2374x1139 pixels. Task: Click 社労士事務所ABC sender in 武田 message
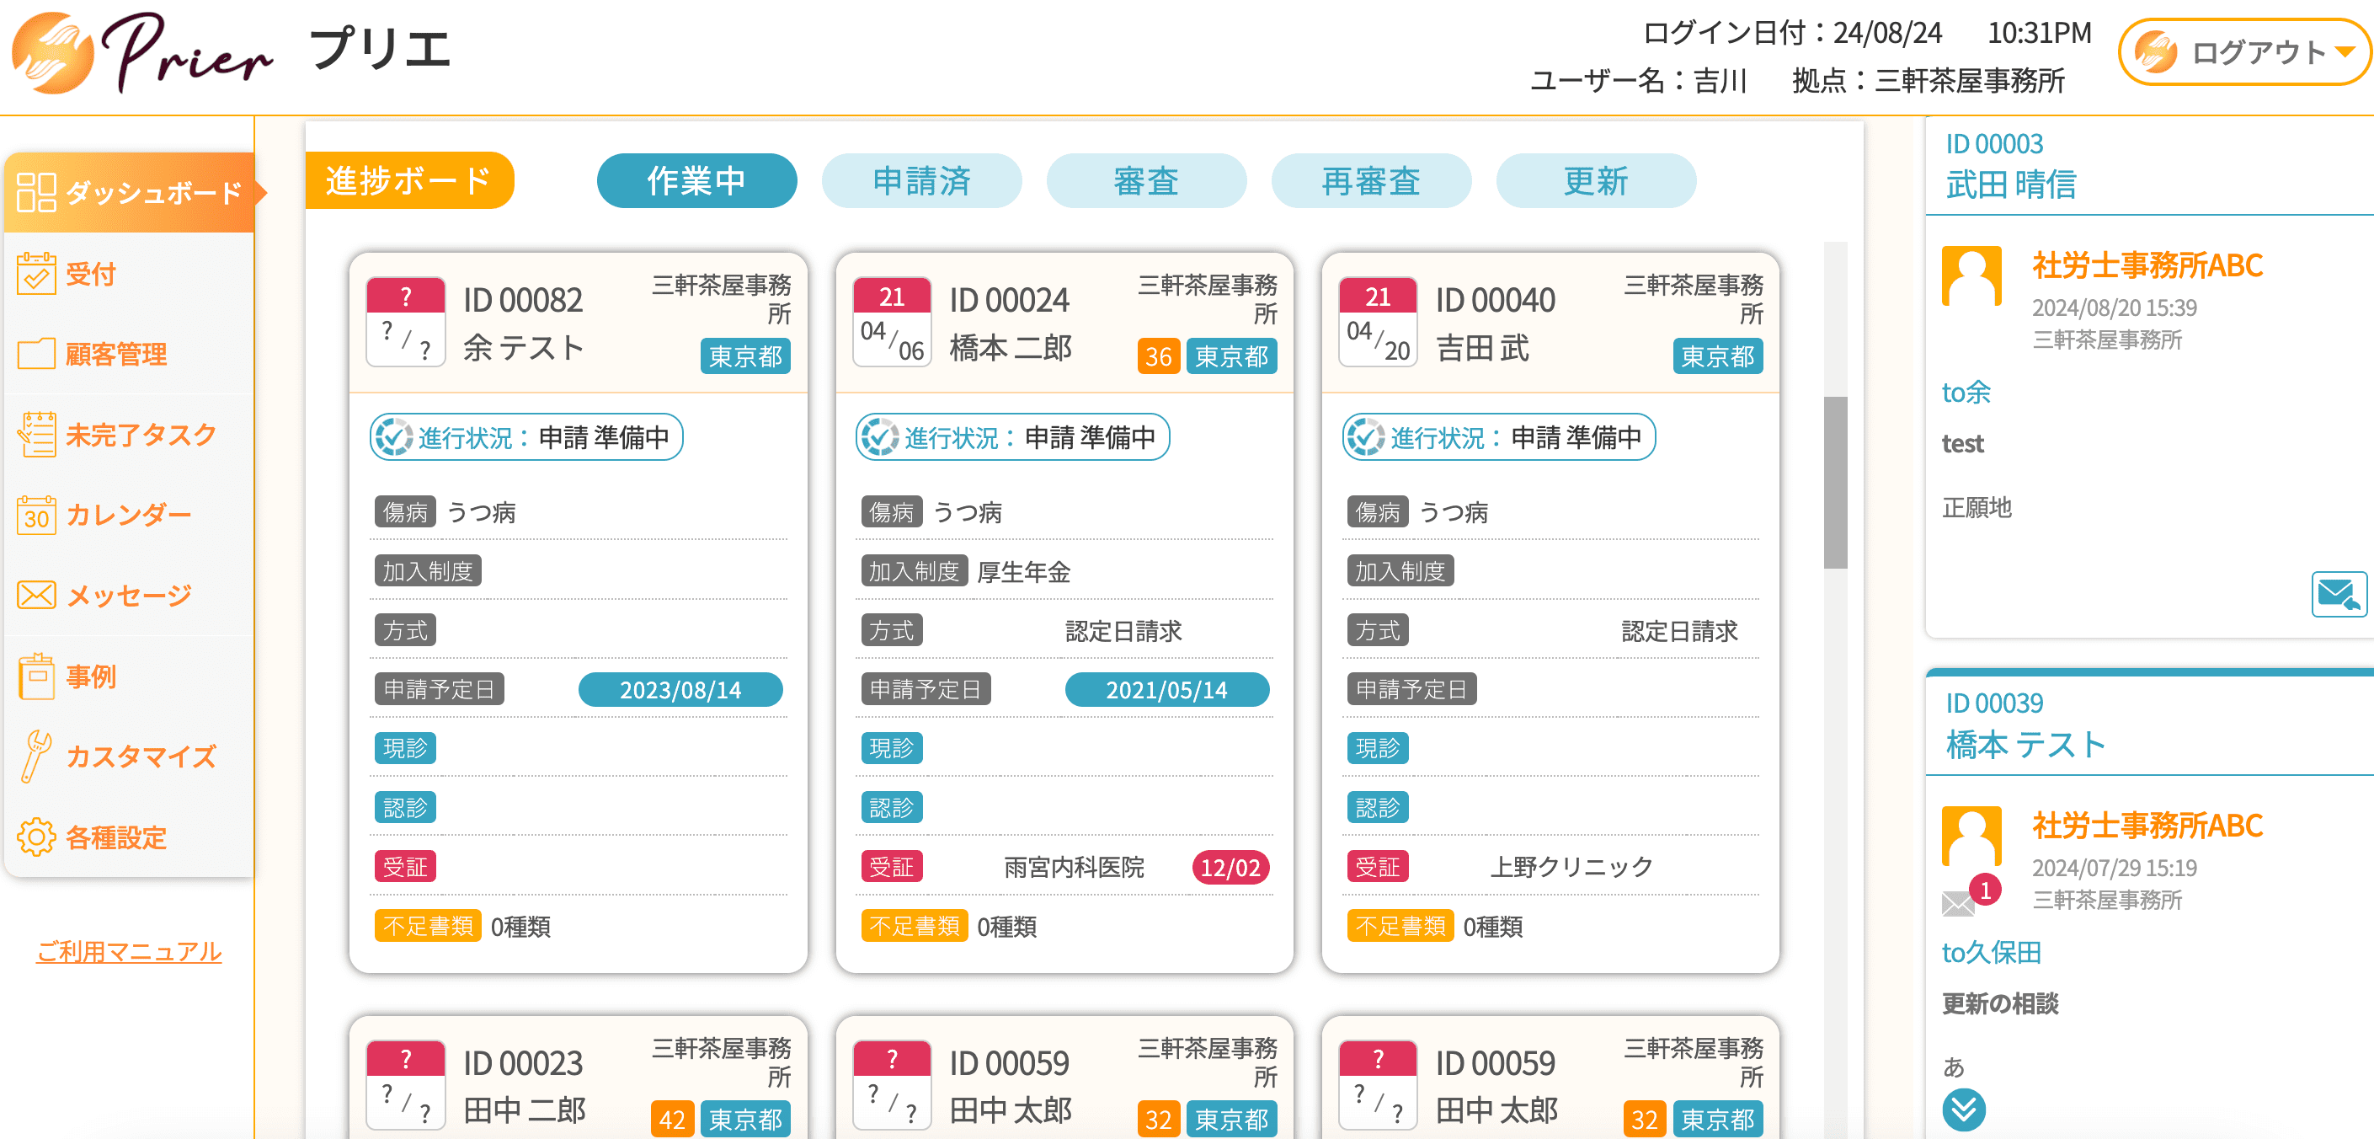click(2147, 265)
